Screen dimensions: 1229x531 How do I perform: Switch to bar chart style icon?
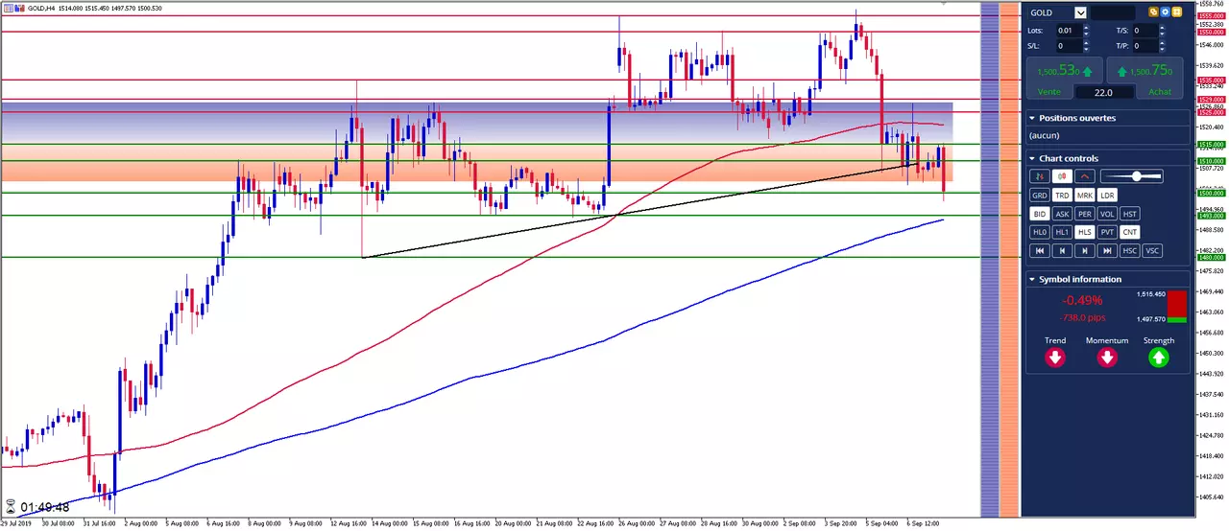[x=1039, y=176]
